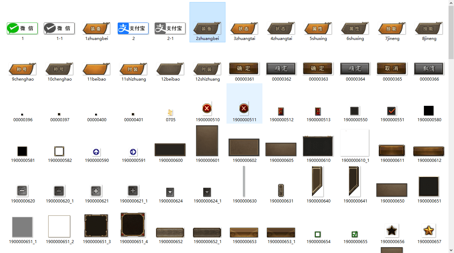Select black square file 1900000580

click(429, 111)
